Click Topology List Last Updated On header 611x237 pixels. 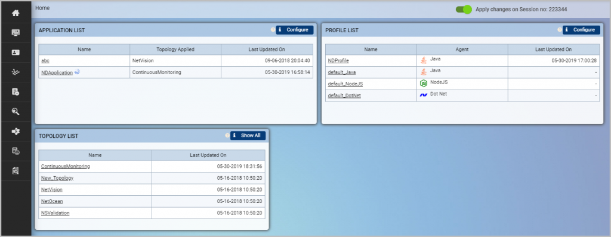point(208,155)
